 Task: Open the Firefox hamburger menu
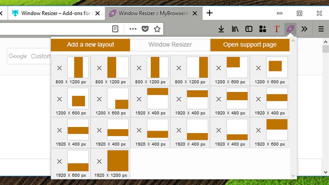(321, 29)
